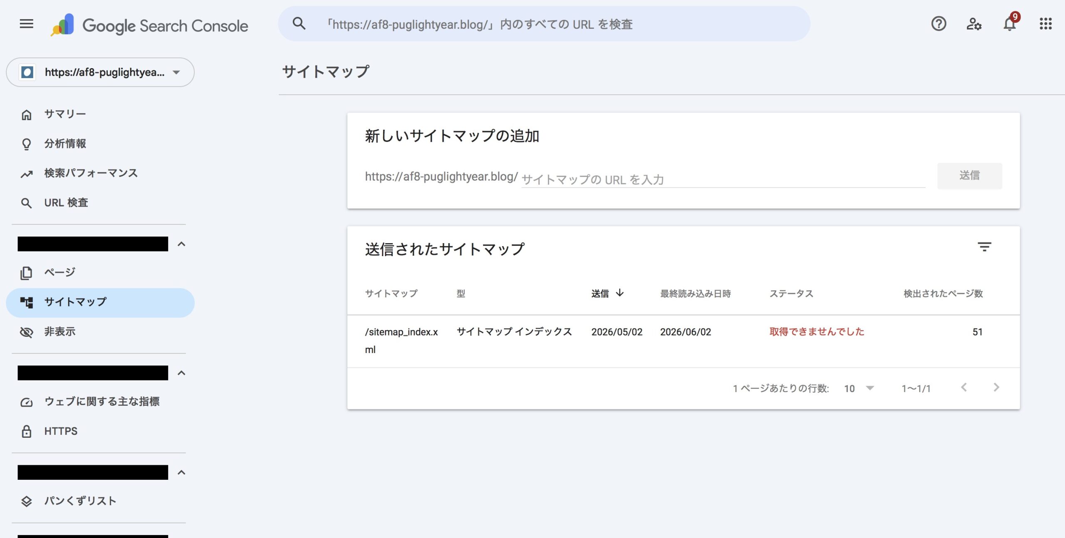The image size is (1065, 538).
Task: Click the 送信 submit button
Action: click(969, 176)
